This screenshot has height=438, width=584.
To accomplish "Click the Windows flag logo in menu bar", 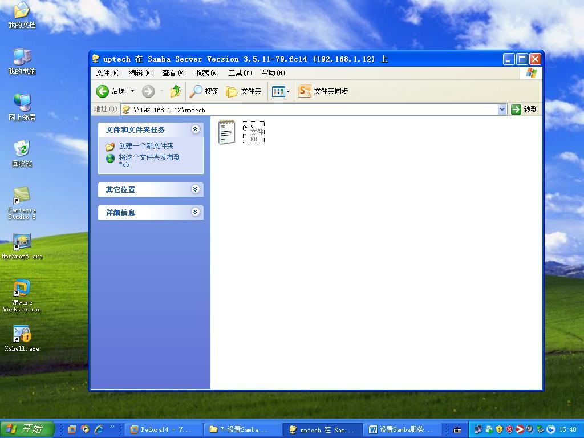I will coord(532,72).
